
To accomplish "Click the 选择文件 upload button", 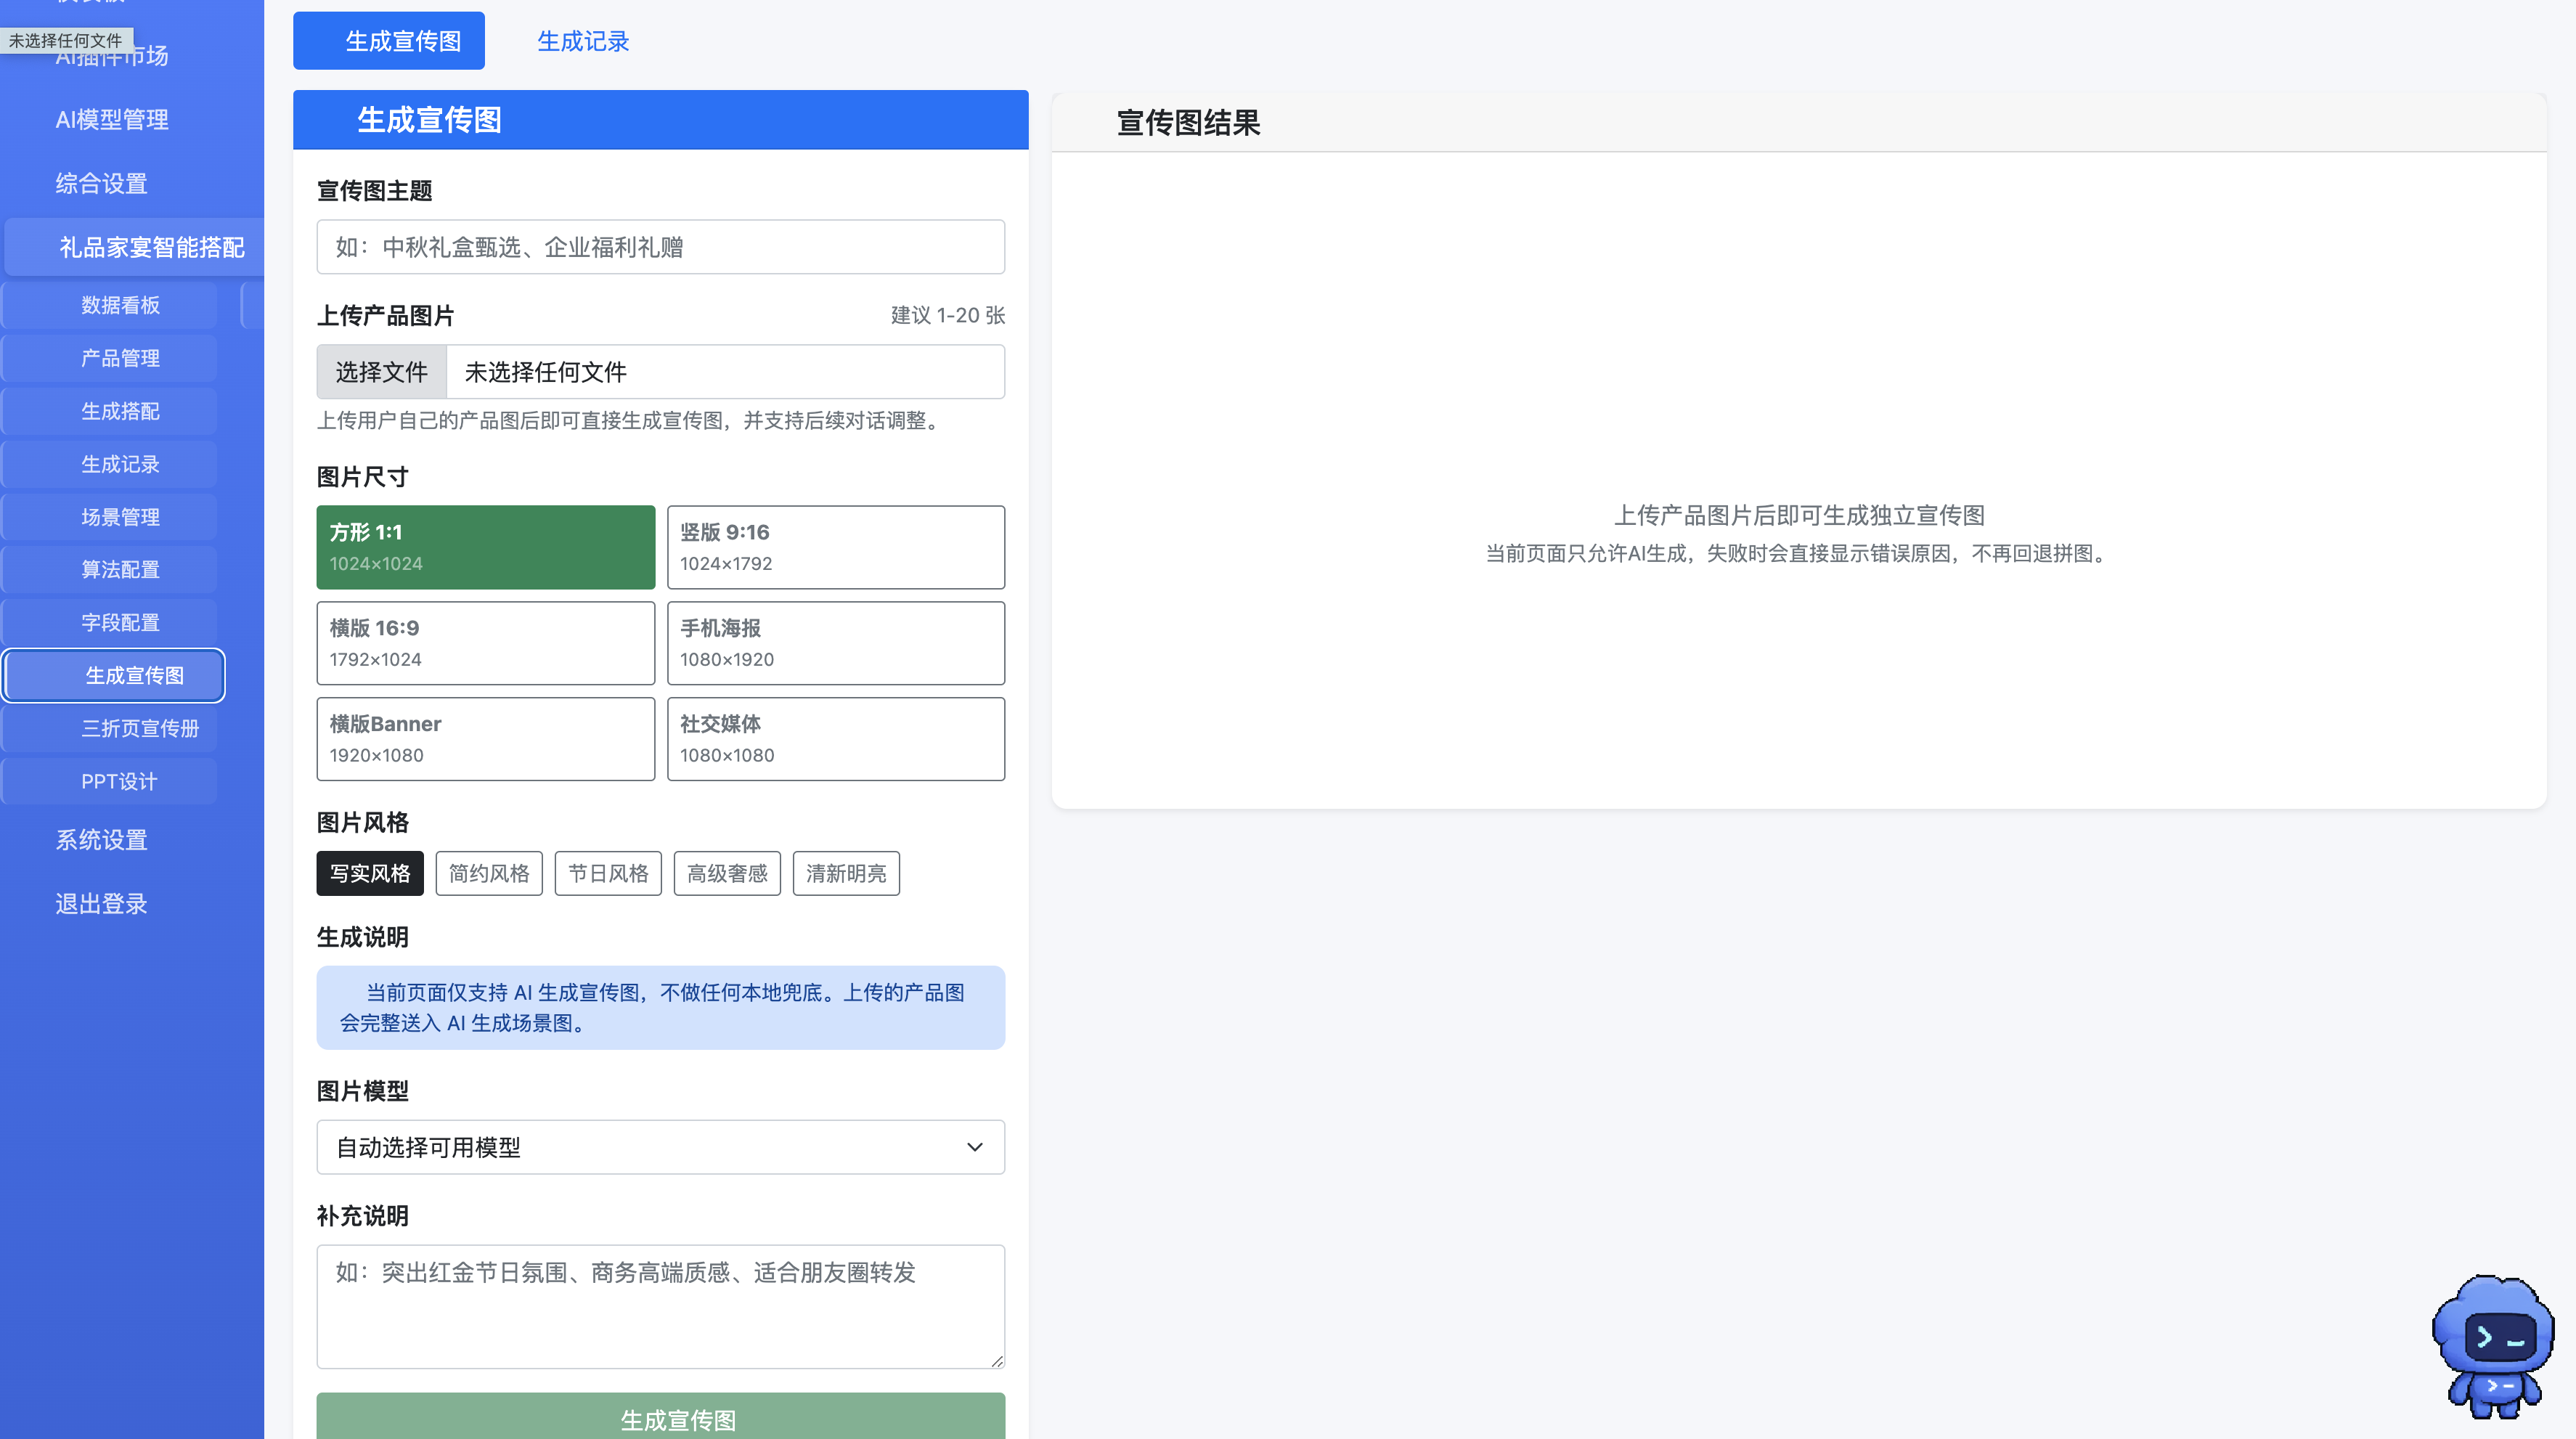I will tap(382, 372).
